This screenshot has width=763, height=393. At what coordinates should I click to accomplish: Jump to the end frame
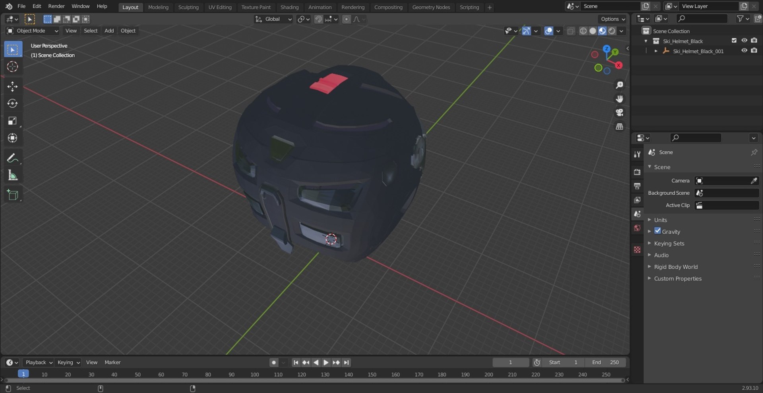tap(347, 362)
